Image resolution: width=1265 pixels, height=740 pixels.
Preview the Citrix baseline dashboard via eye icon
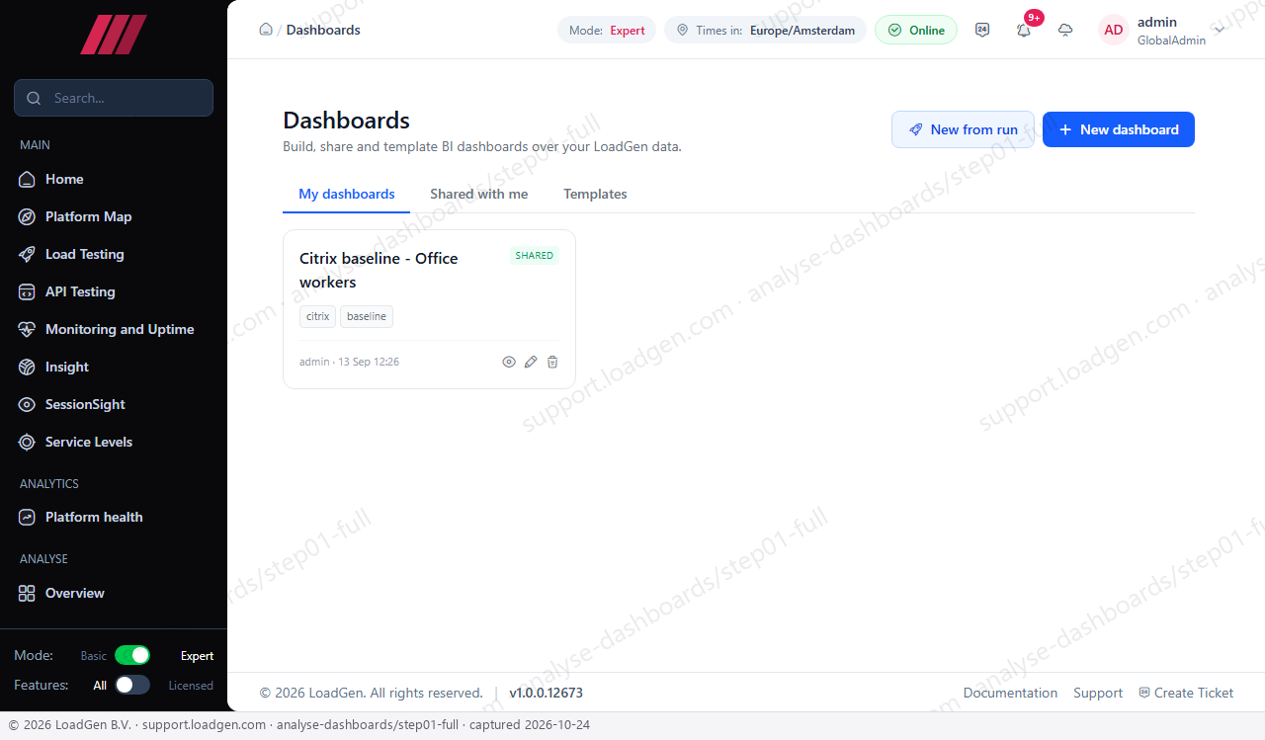[509, 362]
